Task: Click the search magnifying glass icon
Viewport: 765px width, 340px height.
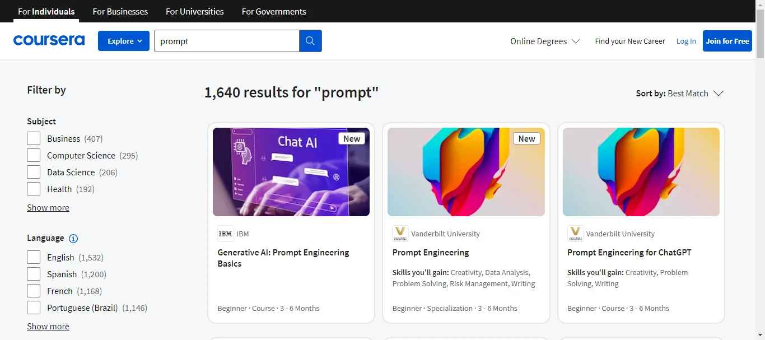Action: (x=310, y=41)
